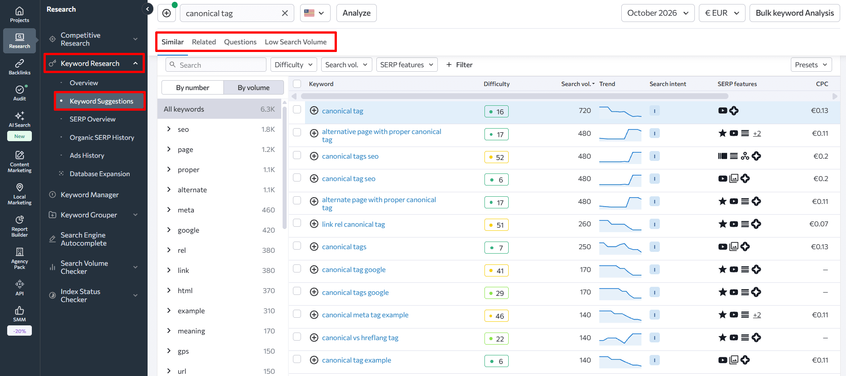
Task: Open Content Marketing sidebar icon
Action: (19, 162)
